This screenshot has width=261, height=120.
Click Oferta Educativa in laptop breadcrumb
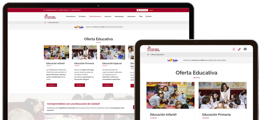click(54, 23)
